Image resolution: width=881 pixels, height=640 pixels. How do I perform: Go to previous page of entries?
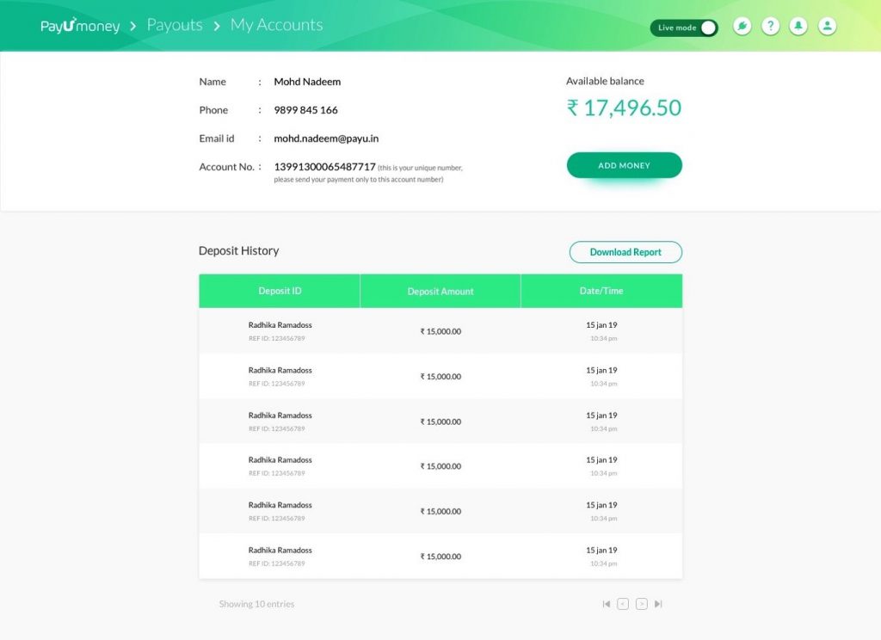(x=622, y=604)
